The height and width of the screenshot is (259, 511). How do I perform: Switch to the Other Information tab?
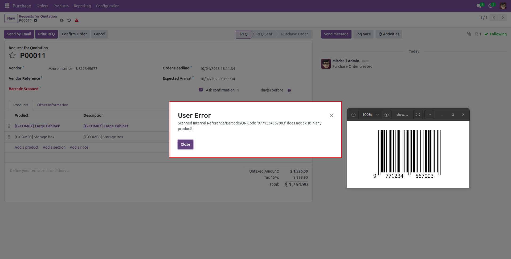coord(53,105)
